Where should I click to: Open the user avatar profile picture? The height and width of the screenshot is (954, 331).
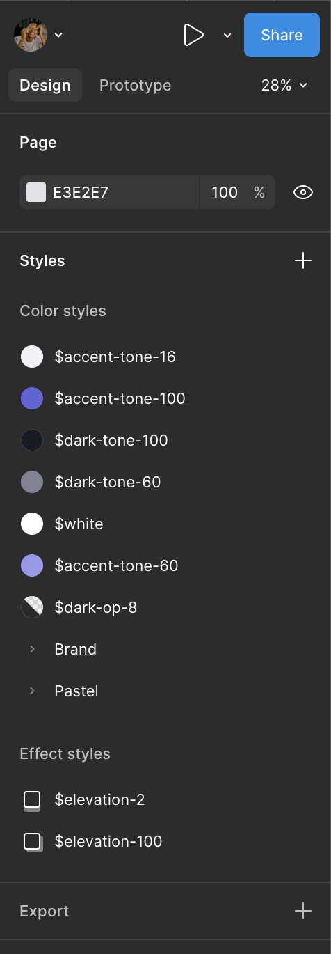click(x=31, y=35)
